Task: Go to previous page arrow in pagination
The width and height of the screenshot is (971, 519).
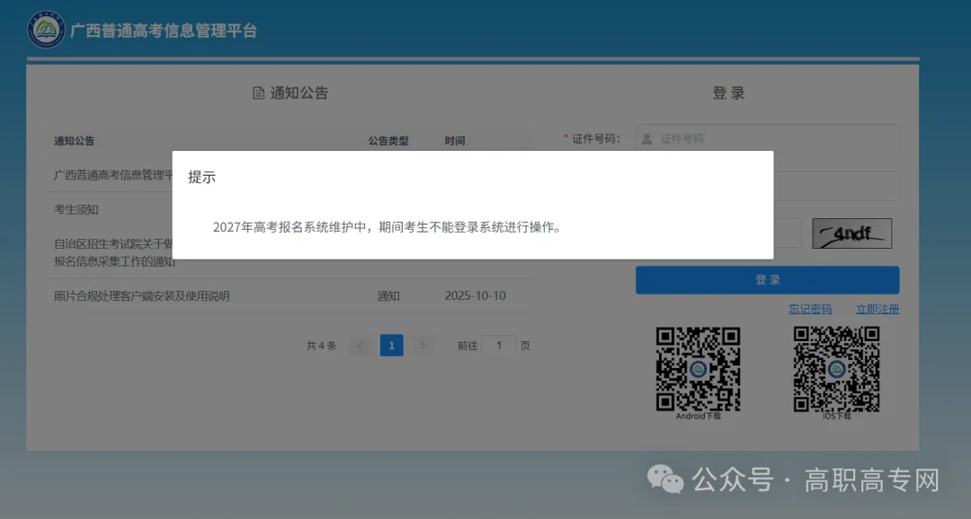Action: click(x=360, y=345)
